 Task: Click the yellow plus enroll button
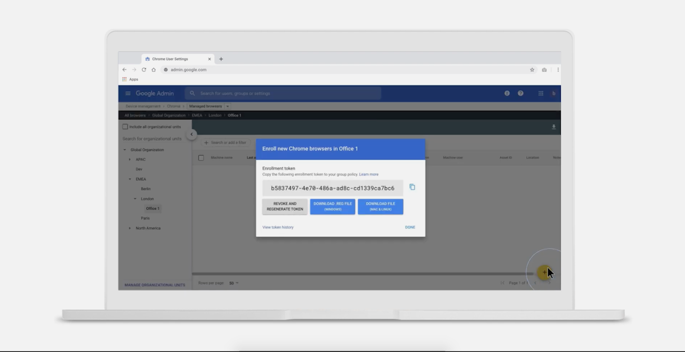(544, 272)
